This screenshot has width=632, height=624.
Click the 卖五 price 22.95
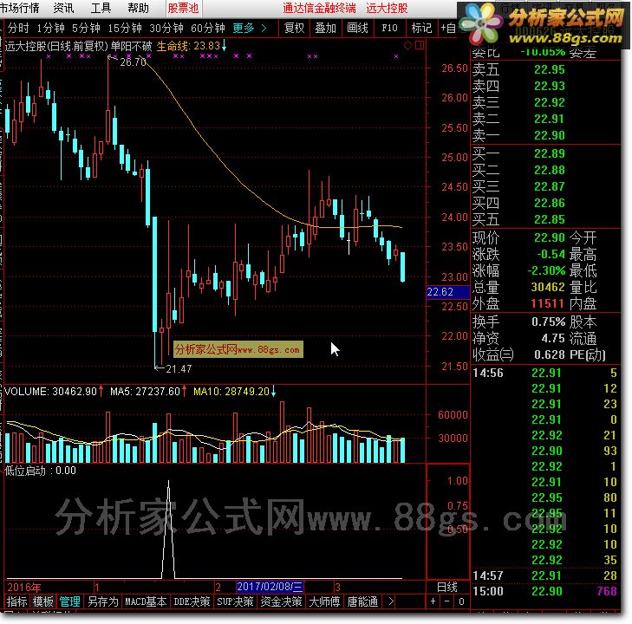click(x=550, y=69)
